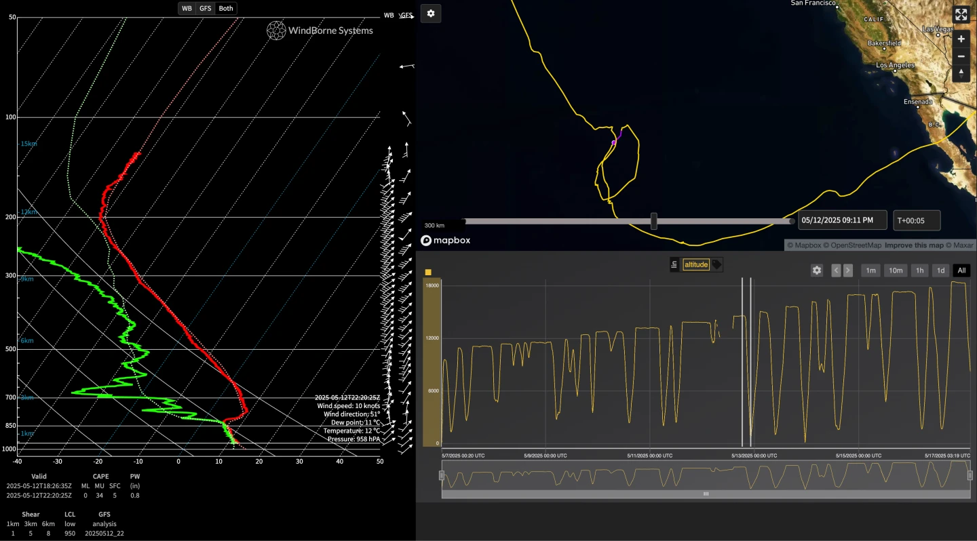Click the yellow series legend square
Screen dimensions: 977x541
coord(428,273)
